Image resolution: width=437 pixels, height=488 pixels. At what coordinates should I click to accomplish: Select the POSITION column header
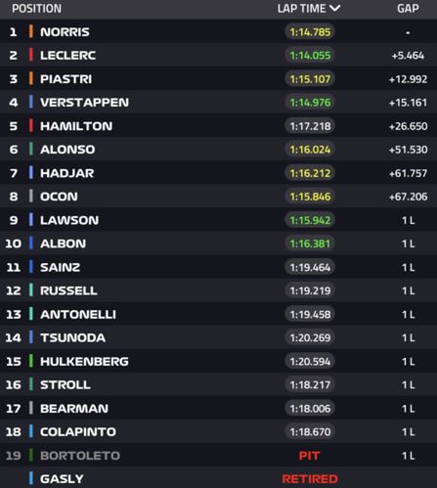[36, 9]
